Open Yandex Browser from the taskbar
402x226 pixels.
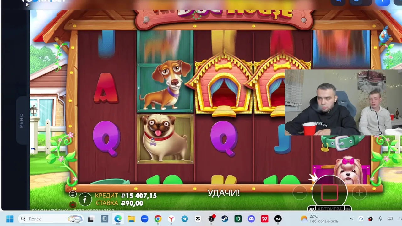pyautogui.click(x=171, y=219)
